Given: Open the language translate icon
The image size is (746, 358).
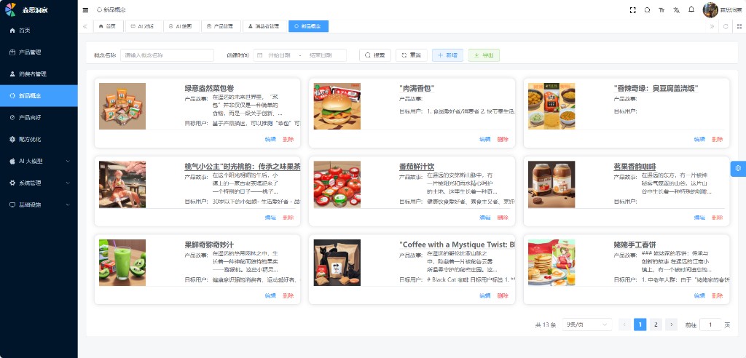Looking at the screenshot, I should coord(676,10).
